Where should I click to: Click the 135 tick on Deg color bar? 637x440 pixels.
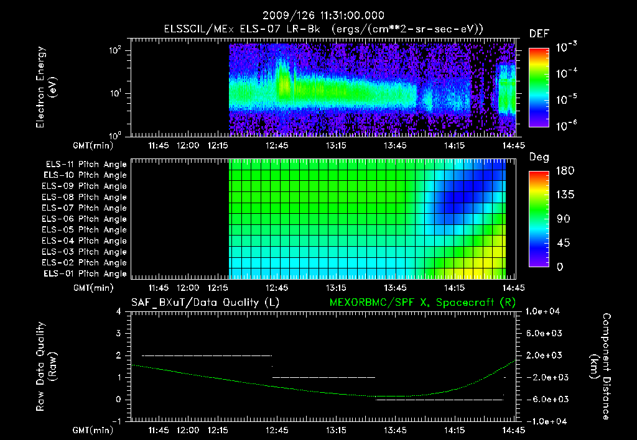pos(565,195)
